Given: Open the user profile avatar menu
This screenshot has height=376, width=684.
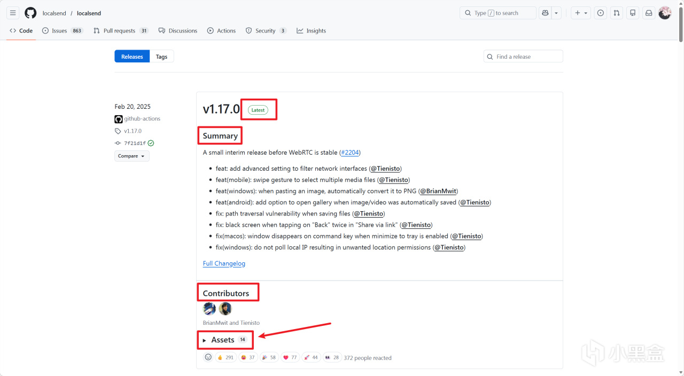Looking at the screenshot, I should coord(665,13).
